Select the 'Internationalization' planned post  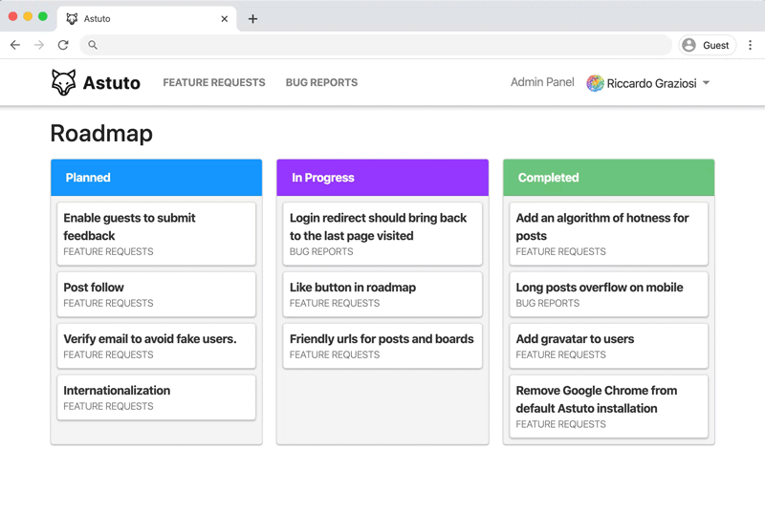tap(156, 396)
